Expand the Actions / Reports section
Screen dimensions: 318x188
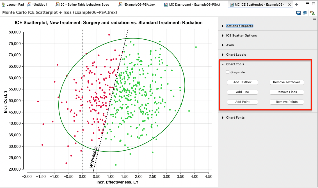coord(240,26)
